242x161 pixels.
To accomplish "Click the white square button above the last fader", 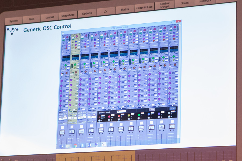I will coord(172,121).
